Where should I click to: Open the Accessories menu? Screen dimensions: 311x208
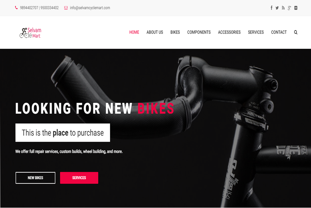pos(229,32)
